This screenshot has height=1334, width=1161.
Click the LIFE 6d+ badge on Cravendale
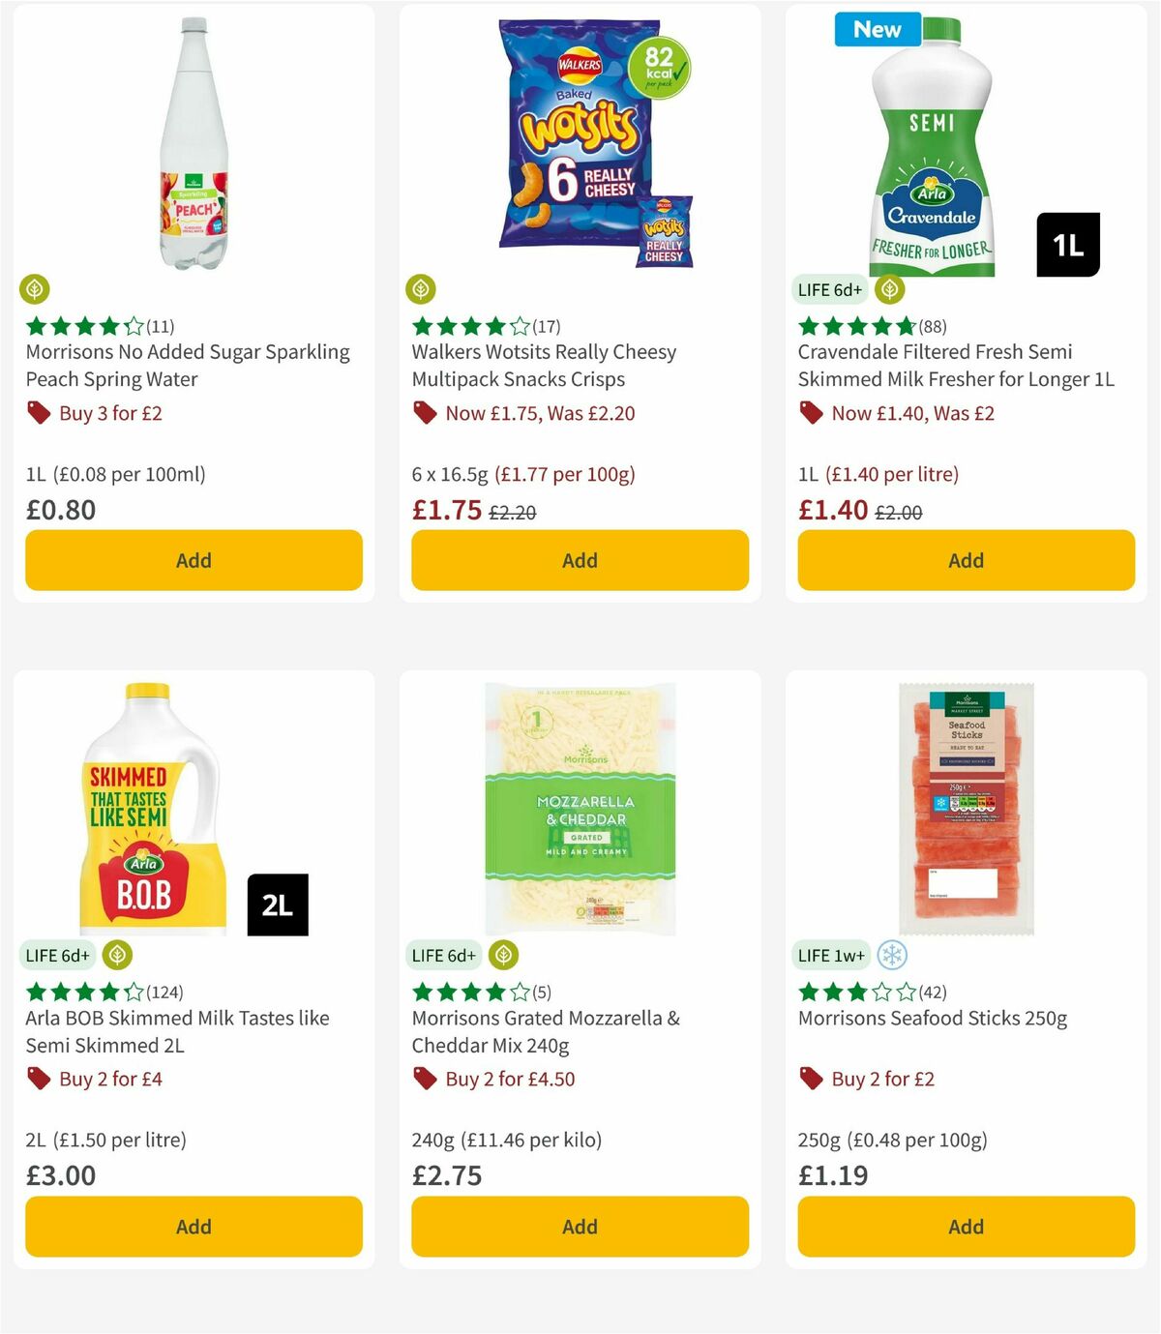click(829, 289)
